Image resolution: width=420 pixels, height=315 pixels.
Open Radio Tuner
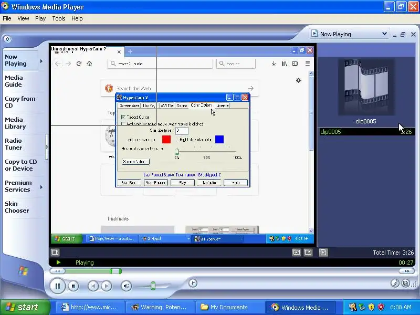click(14, 144)
